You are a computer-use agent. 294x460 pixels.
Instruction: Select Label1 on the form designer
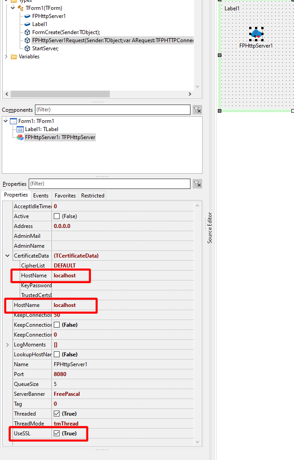click(x=232, y=9)
